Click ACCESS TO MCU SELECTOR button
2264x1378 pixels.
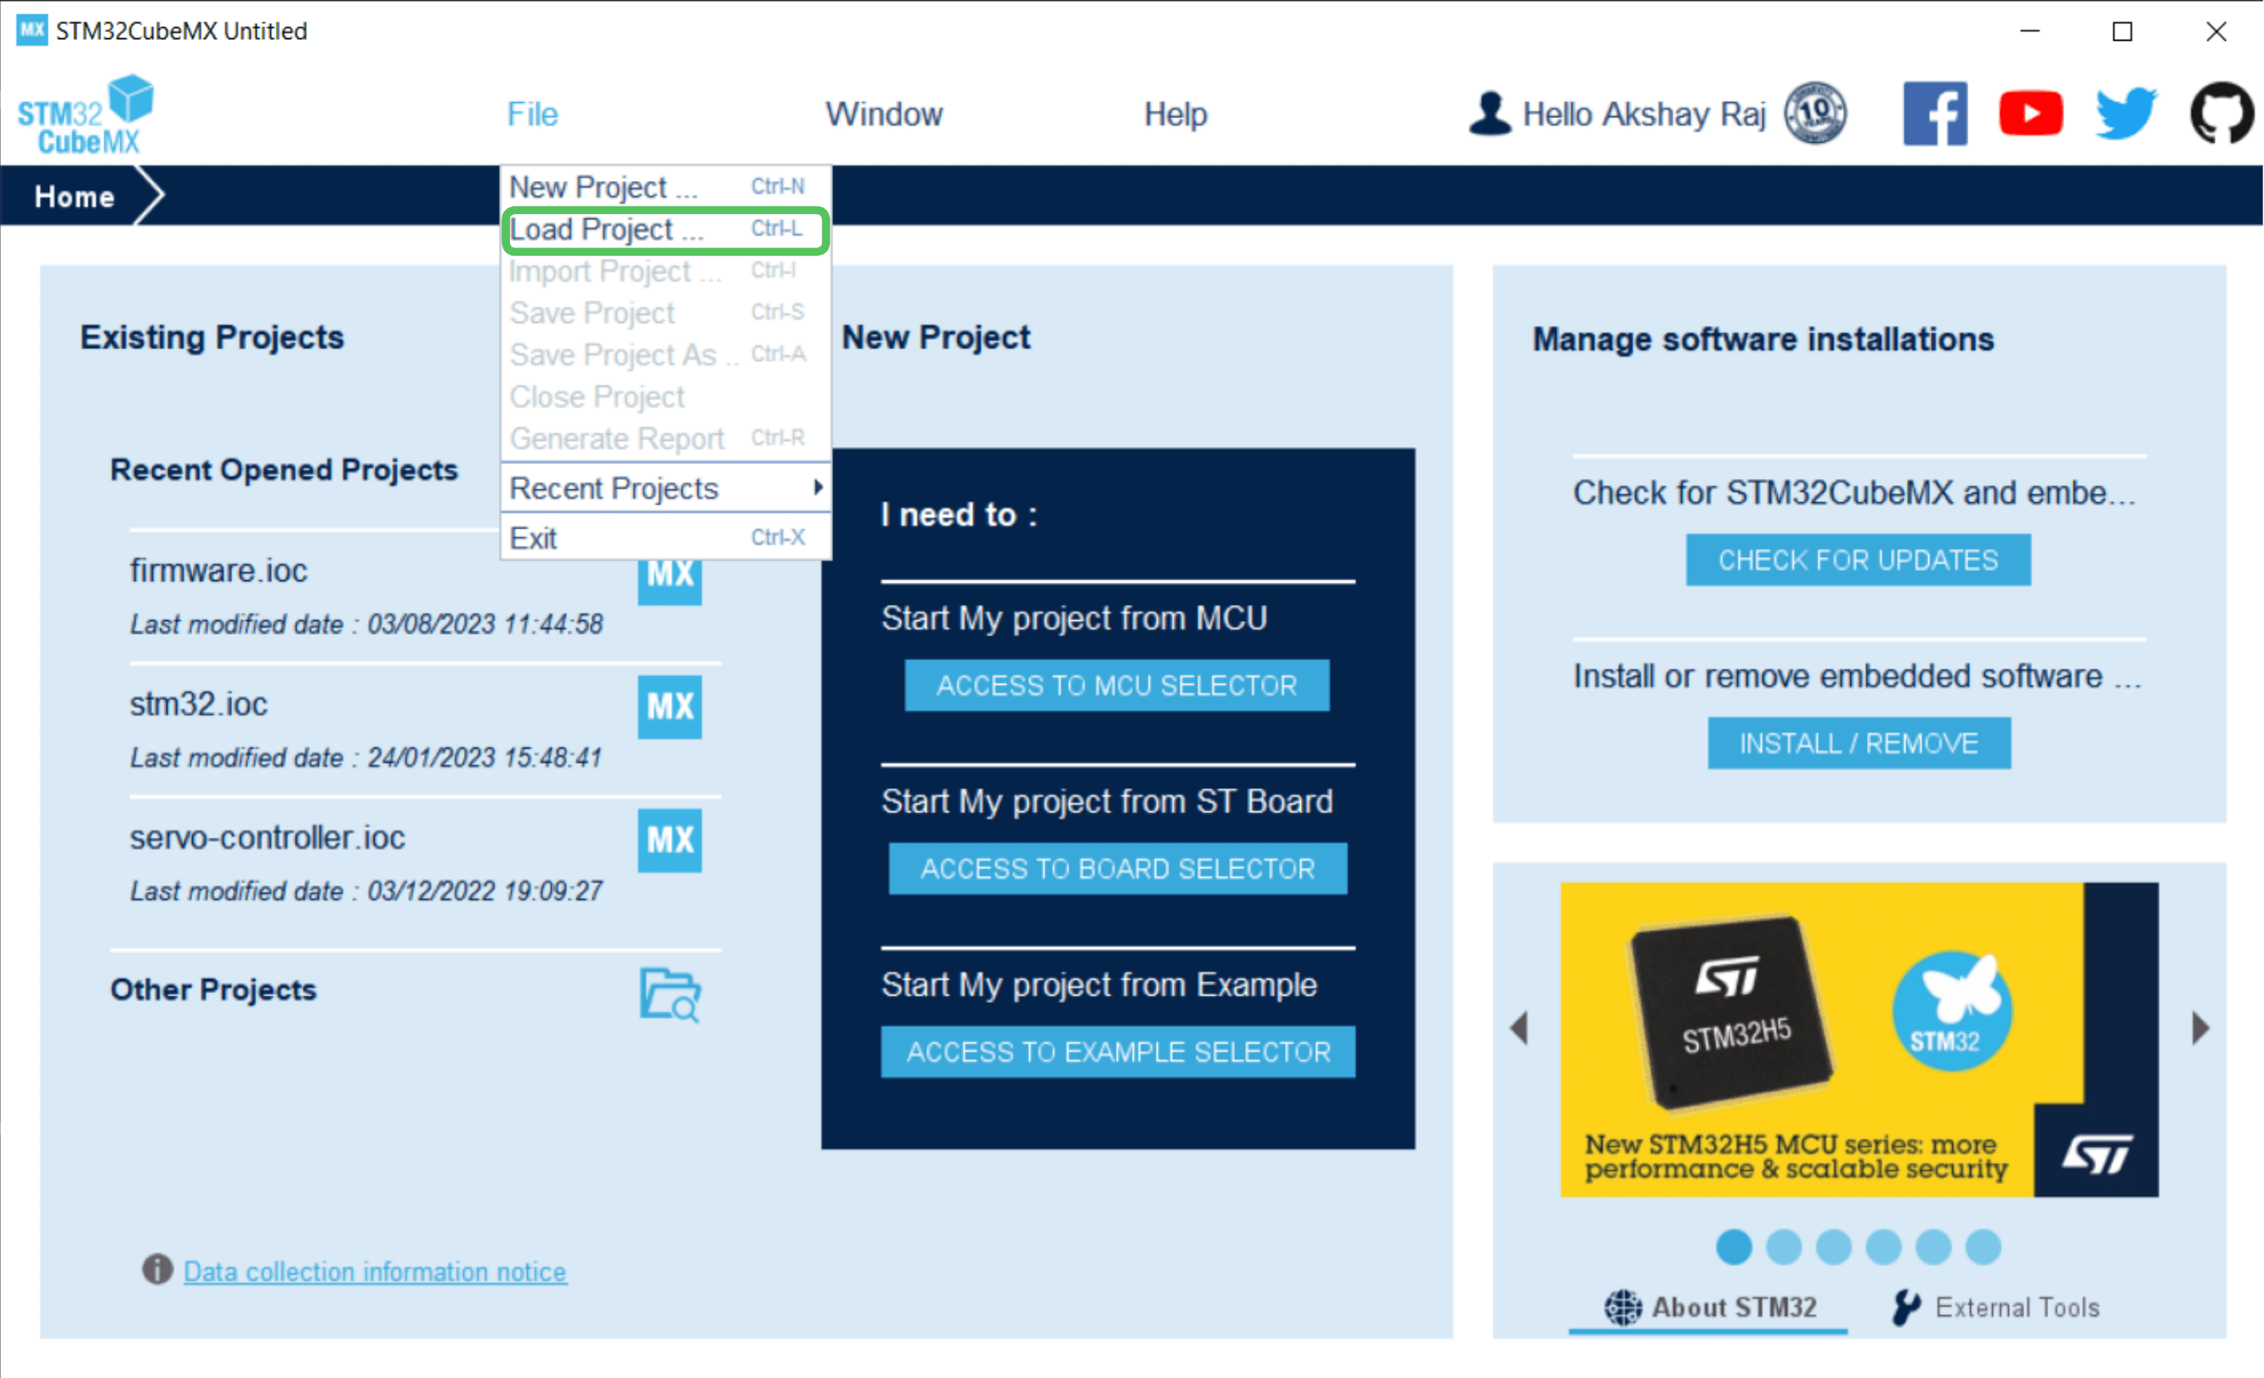(x=1116, y=684)
